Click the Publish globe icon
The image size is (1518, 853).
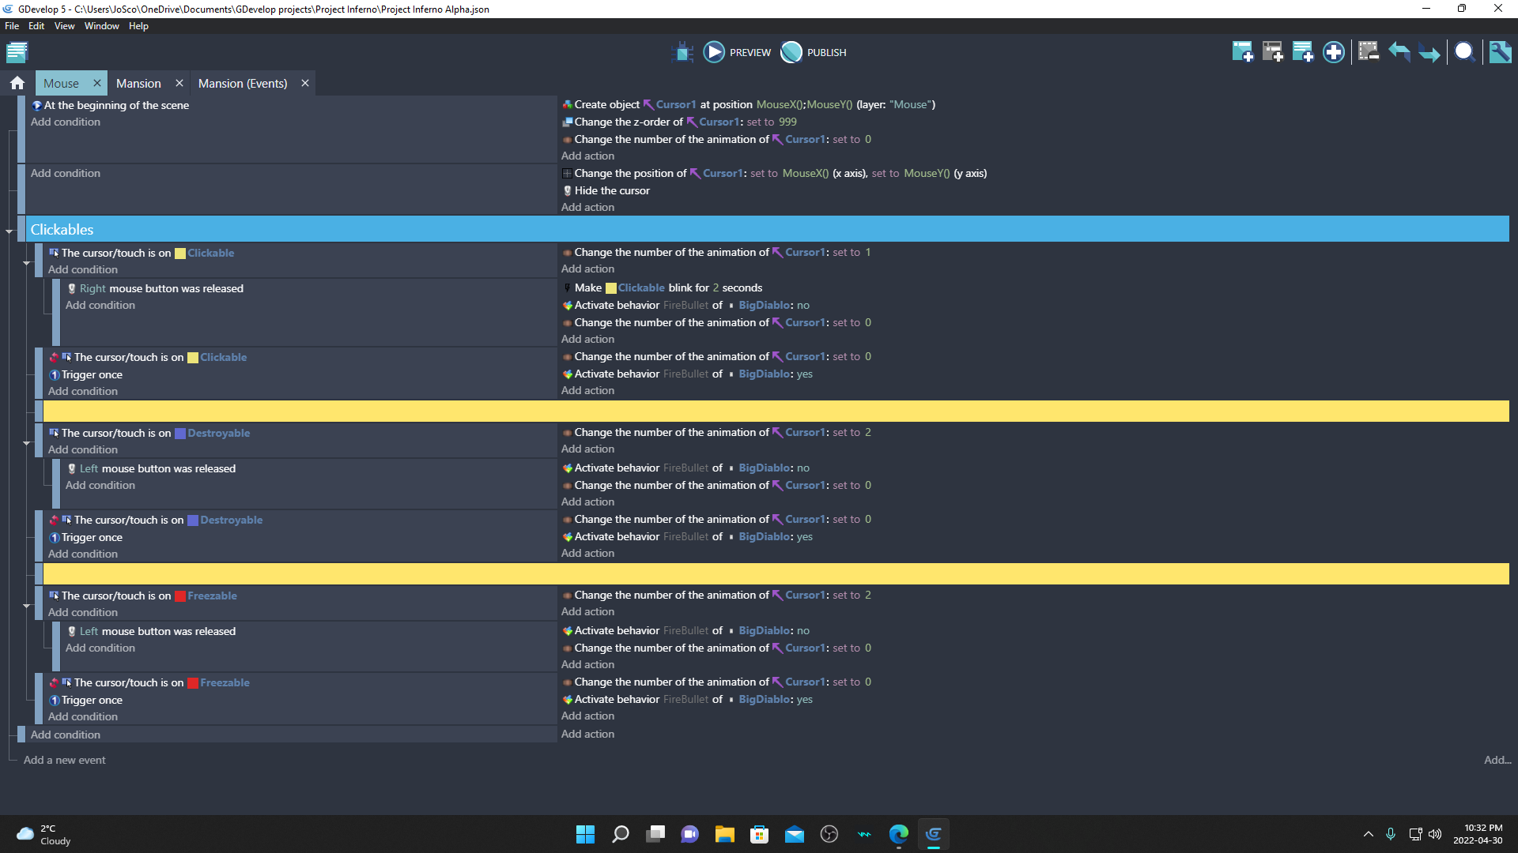click(791, 52)
